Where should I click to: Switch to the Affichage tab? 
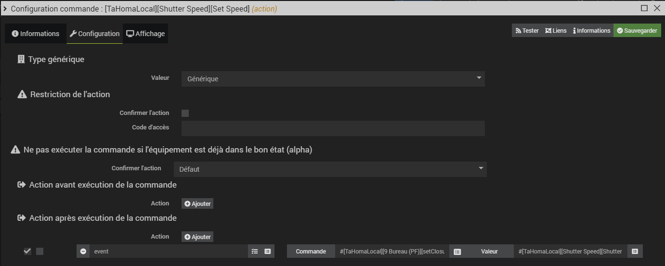145,34
